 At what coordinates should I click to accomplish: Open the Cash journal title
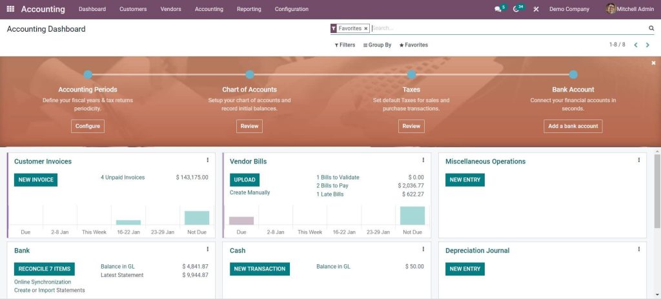click(x=238, y=251)
